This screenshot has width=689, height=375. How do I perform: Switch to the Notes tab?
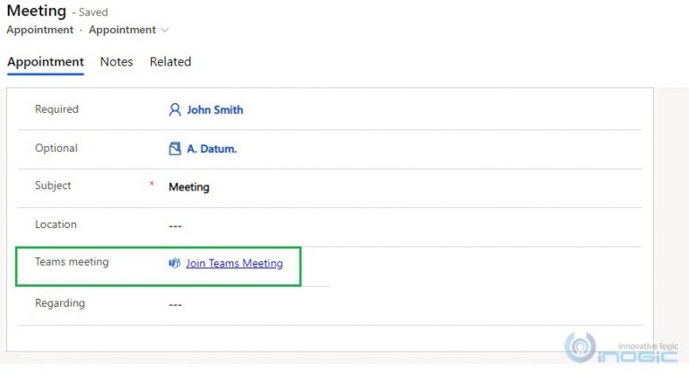(x=117, y=62)
